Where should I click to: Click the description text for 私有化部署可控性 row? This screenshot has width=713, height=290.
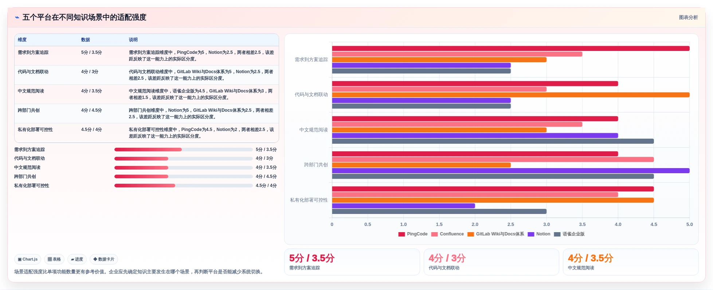[x=201, y=133]
